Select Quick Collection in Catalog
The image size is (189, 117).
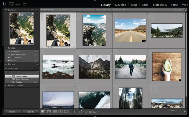point(22,57)
